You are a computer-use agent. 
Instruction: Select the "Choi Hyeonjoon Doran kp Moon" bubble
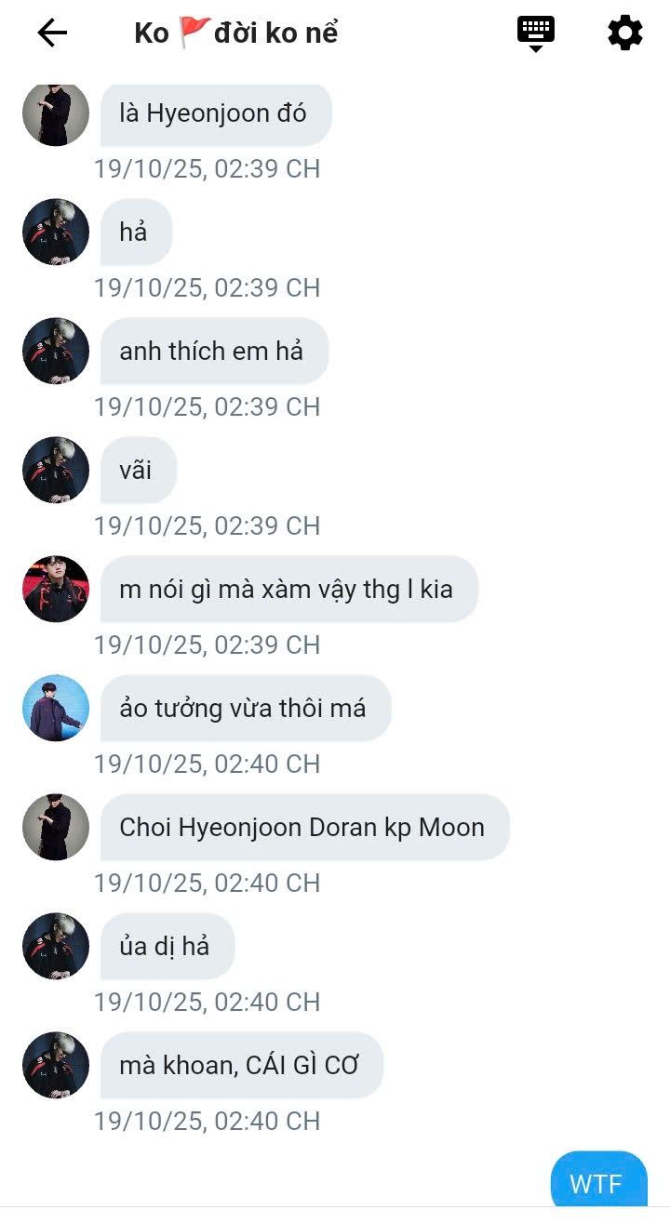pos(305,827)
